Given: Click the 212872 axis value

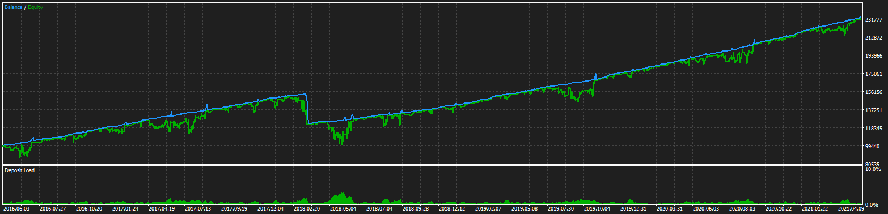Looking at the screenshot, I should tap(873, 38).
